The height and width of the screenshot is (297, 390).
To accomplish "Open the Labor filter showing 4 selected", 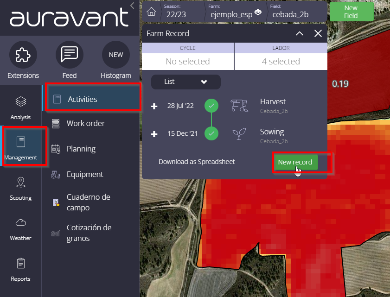I will pos(281,57).
